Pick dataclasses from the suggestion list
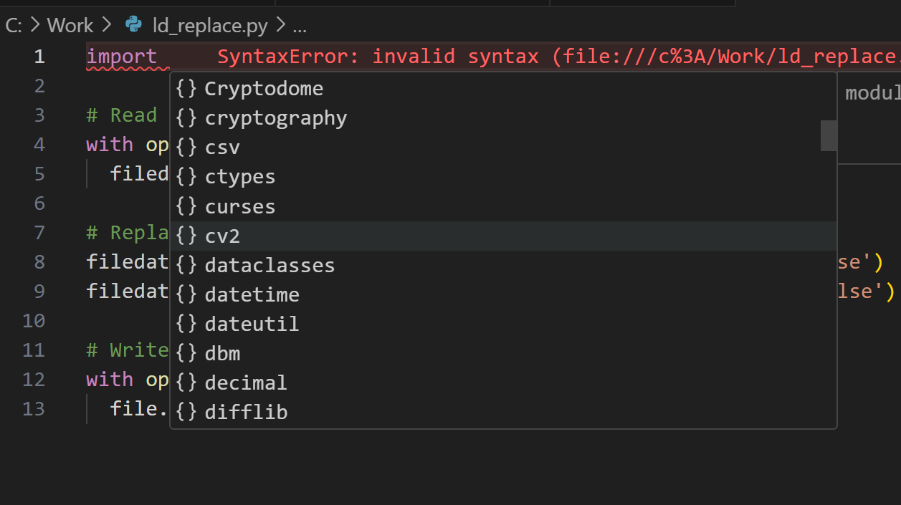Viewport: 901px width, 505px height. click(270, 265)
